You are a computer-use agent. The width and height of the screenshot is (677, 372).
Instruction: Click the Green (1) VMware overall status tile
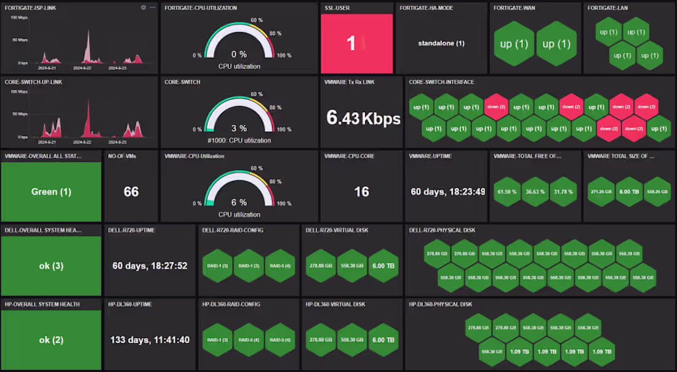pos(51,192)
